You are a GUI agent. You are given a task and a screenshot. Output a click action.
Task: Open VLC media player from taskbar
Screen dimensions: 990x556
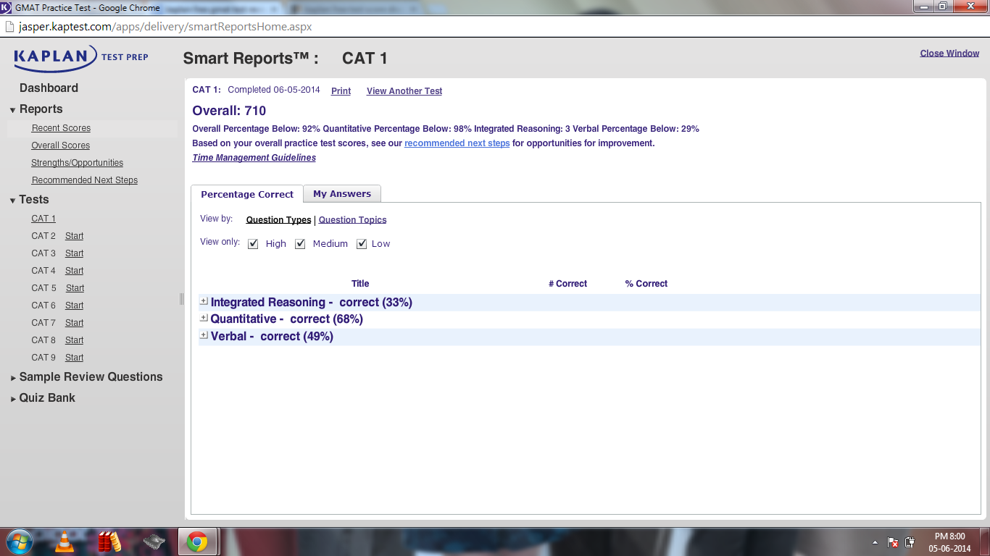[x=65, y=541]
